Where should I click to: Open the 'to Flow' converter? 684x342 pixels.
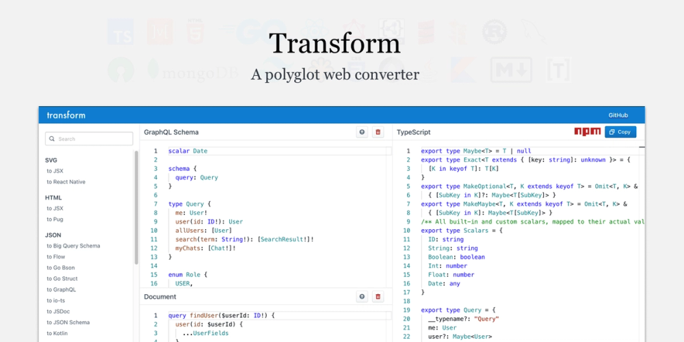56,257
